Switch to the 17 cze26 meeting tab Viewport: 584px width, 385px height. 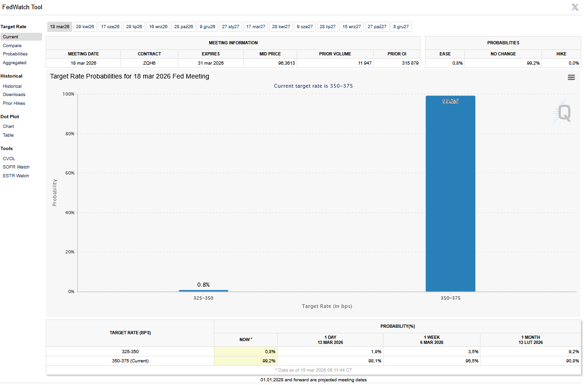point(110,27)
